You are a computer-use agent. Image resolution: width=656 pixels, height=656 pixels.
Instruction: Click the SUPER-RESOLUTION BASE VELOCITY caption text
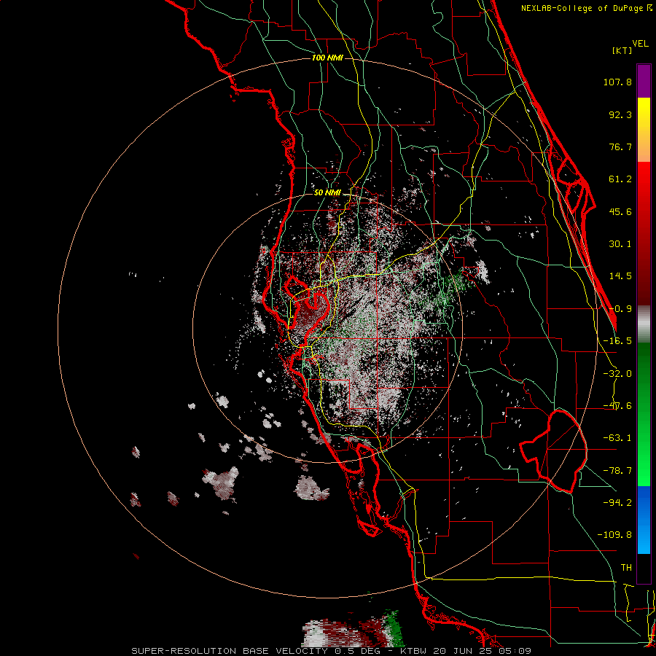click(x=230, y=651)
